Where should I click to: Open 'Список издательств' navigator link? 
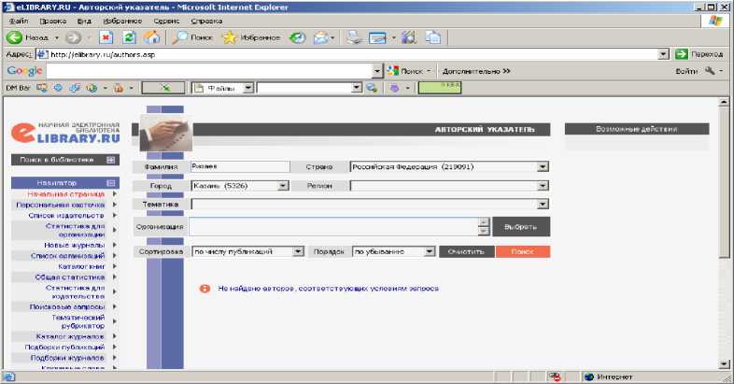click(66, 216)
